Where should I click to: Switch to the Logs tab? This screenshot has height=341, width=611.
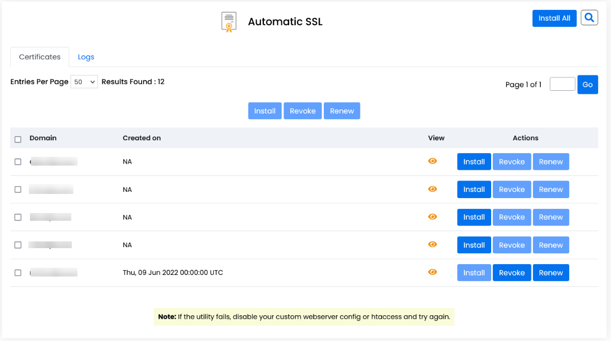tap(86, 57)
